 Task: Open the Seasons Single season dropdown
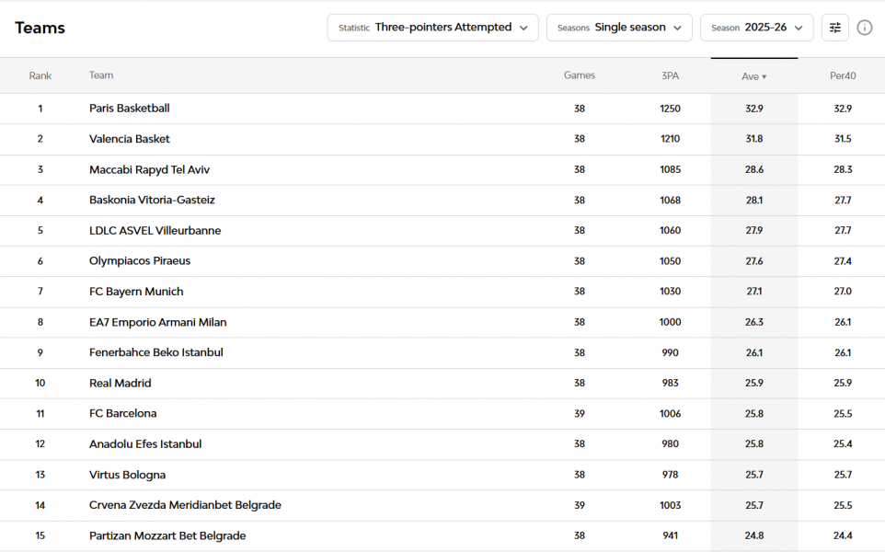(x=618, y=28)
